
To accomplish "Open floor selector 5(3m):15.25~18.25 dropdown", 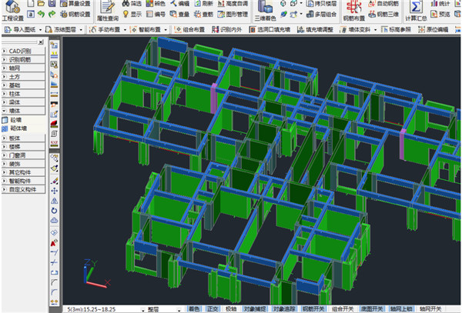I will (x=143, y=309).
